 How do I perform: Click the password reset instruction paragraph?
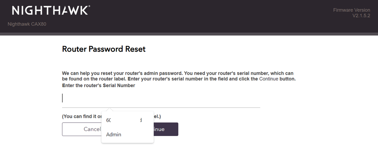point(178,76)
